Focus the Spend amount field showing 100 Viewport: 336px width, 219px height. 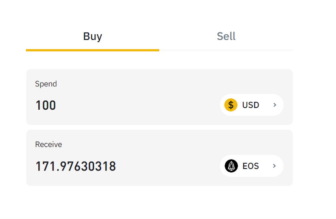click(46, 105)
